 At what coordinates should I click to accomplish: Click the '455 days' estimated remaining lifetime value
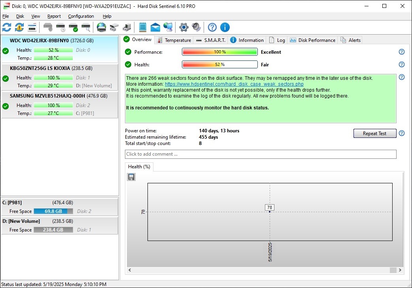[x=208, y=137]
